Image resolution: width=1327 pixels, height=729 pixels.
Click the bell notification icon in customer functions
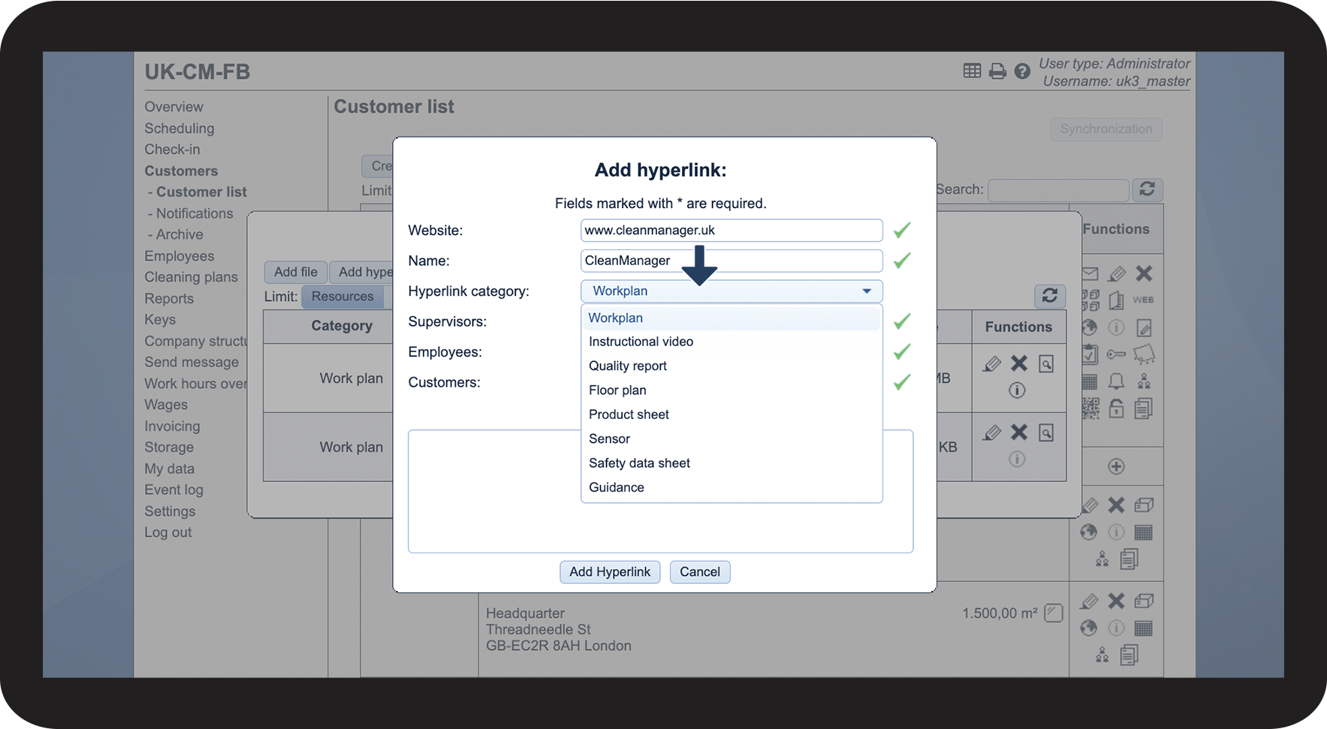1117,381
